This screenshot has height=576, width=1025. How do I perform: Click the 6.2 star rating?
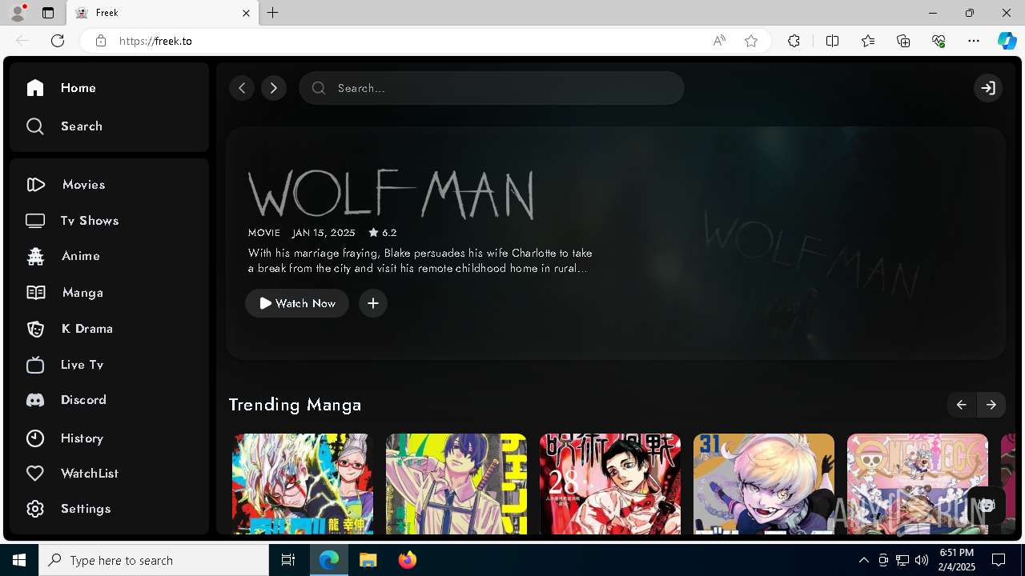coord(383,233)
